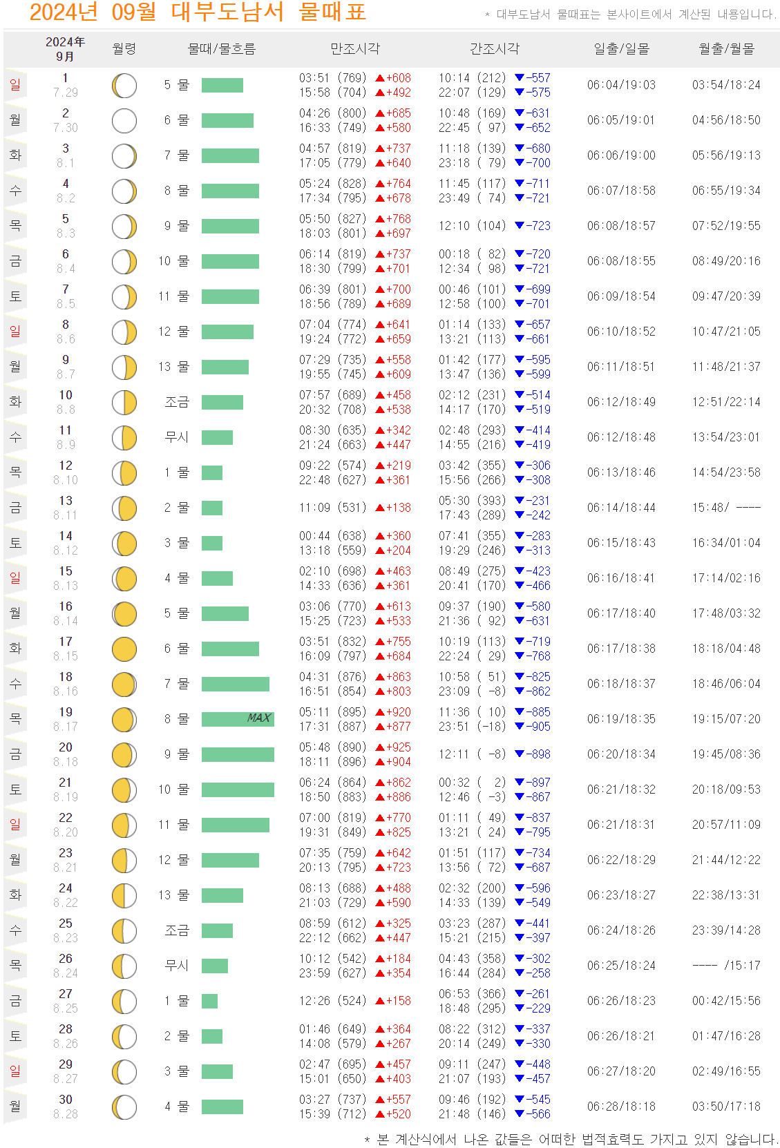Click sunrise/sunset '06:04/19:03'
The height and width of the screenshot is (1148, 780).
[621, 85]
